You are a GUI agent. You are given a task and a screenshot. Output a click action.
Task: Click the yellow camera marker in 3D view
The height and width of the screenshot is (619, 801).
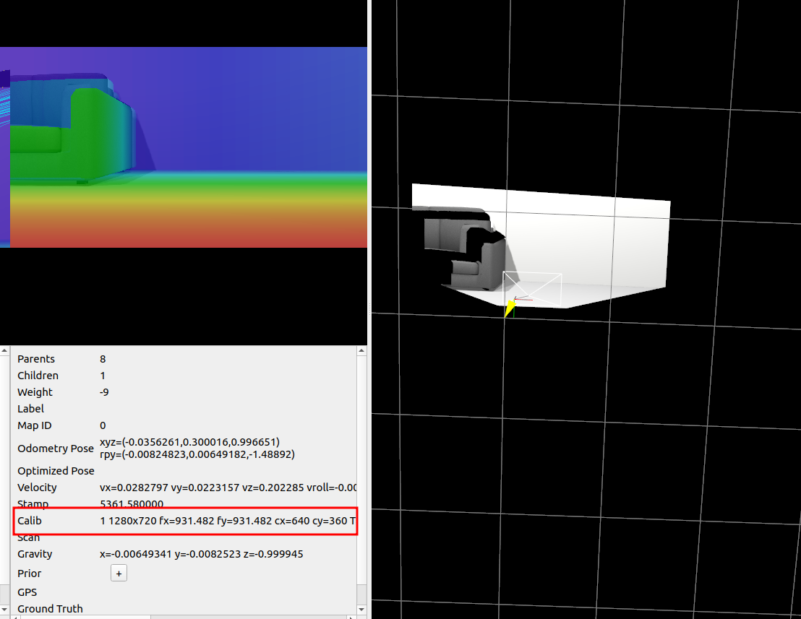click(x=509, y=306)
